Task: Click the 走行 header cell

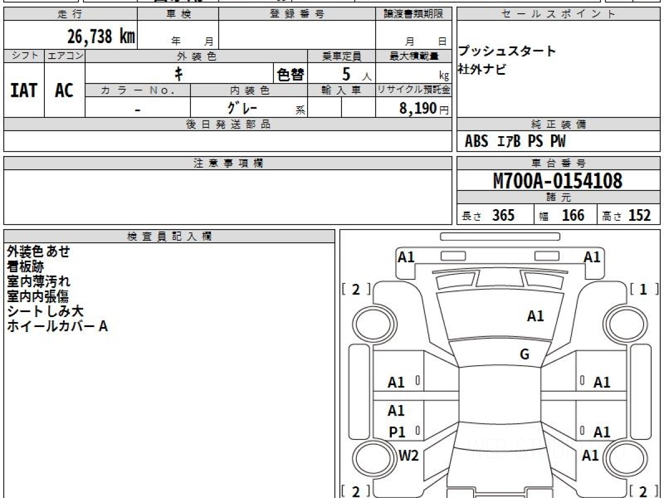Action: 70,14
